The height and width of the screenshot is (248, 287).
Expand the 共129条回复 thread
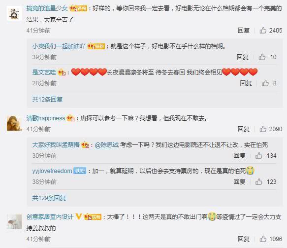49,198
